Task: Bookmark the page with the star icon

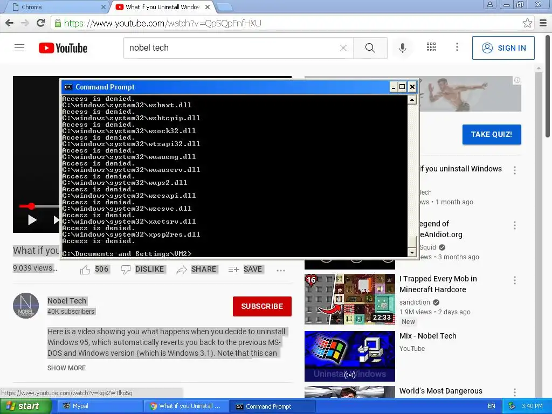Action: (x=527, y=23)
